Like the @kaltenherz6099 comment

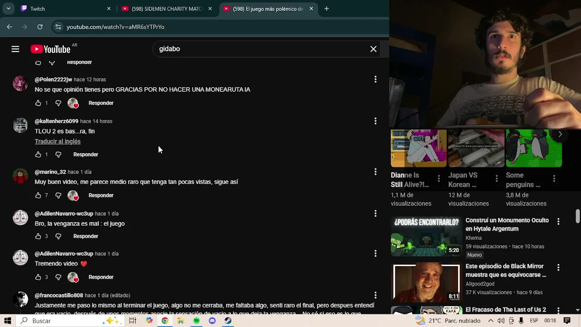(38, 154)
